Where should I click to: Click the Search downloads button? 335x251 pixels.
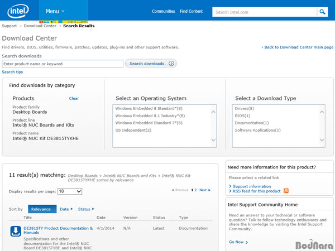tap(151, 64)
